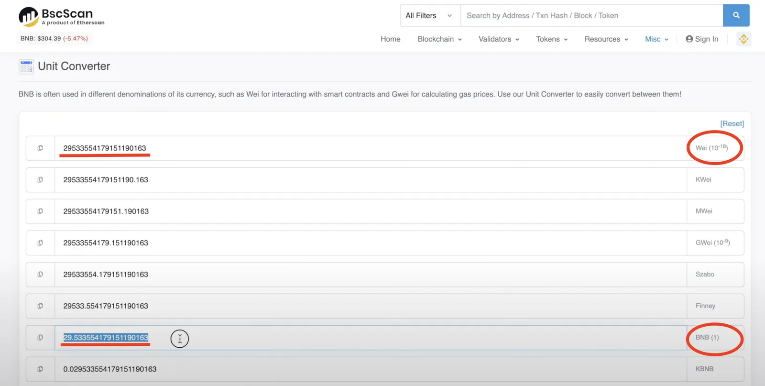Expand the Misc menu
The width and height of the screenshot is (765, 386).
pos(656,39)
